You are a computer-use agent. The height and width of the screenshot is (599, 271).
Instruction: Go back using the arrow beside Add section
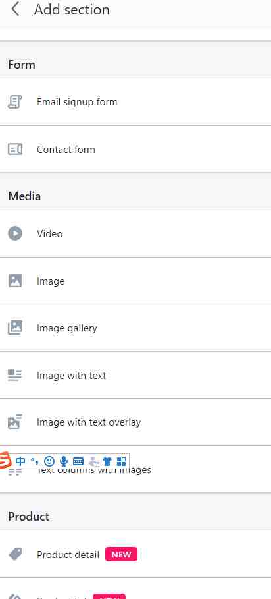point(15,9)
